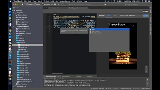Open the Application Output pad tab
This screenshot has height=90, width=160.
click(51, 76)
